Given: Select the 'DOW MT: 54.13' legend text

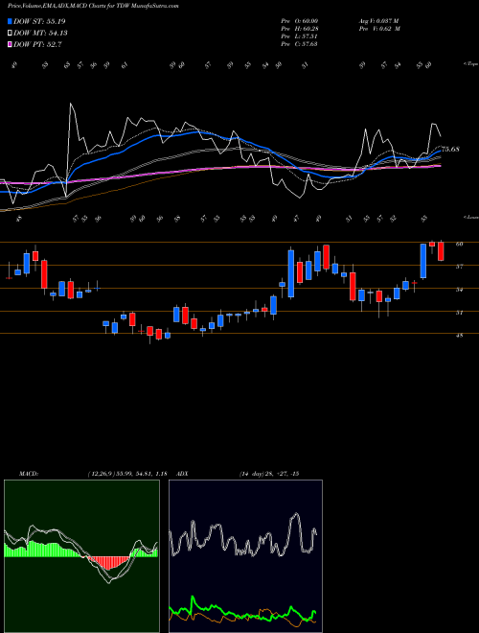Looking at the screenshot, I should pyautogui.click(x=40, y=34).
